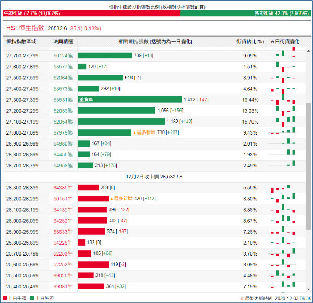
Task: Click the 最多新增 marker in 26,200-26,299 row
Action: [x=121, y=199]
